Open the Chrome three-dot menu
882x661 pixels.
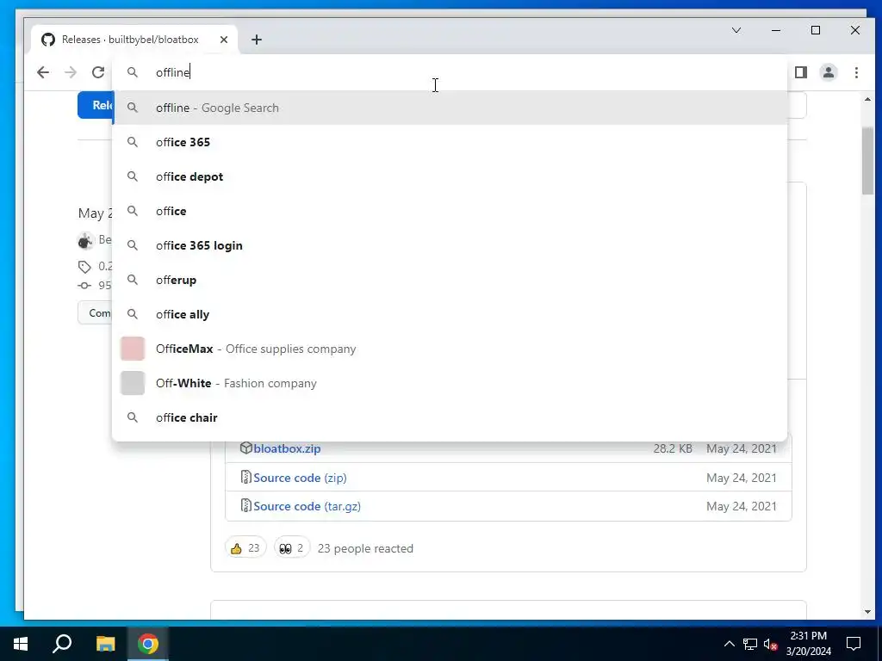pos(856,72)
